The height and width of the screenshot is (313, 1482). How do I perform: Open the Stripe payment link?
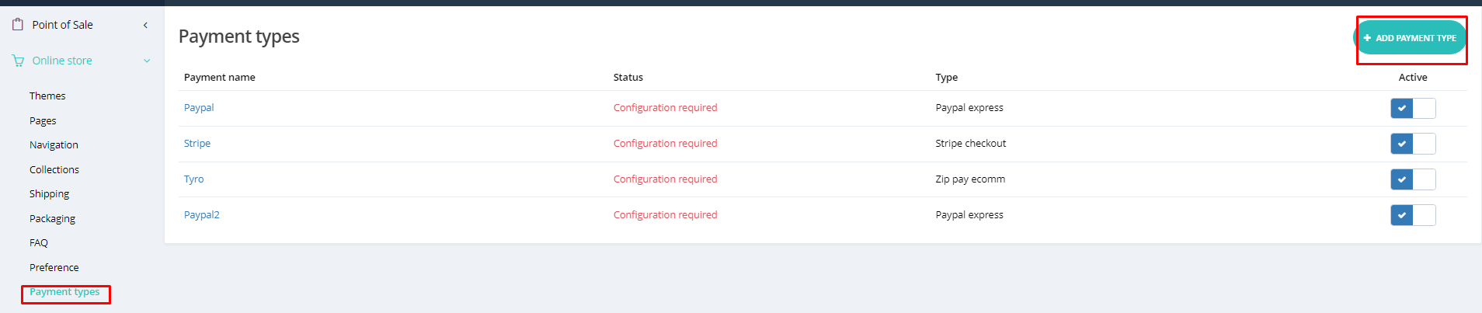pyautogui.click(x=197, y=144)
